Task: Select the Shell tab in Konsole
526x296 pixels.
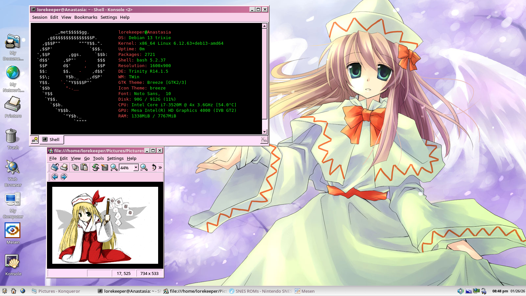Action: coord(52,140)
